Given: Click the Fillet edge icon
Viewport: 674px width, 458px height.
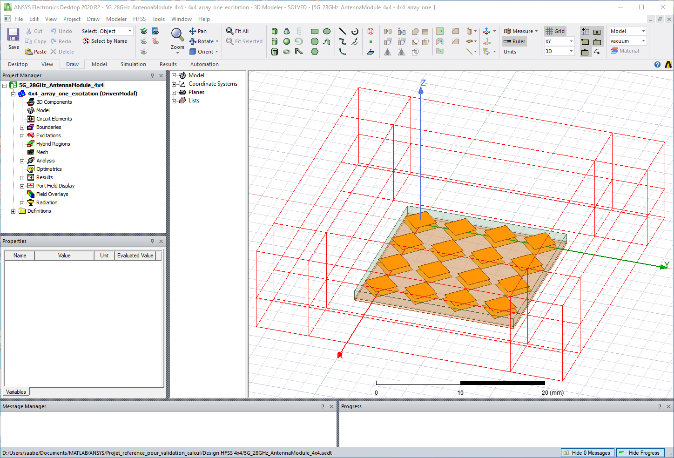Looking at the screenshot, I should [x=456, y=31].
